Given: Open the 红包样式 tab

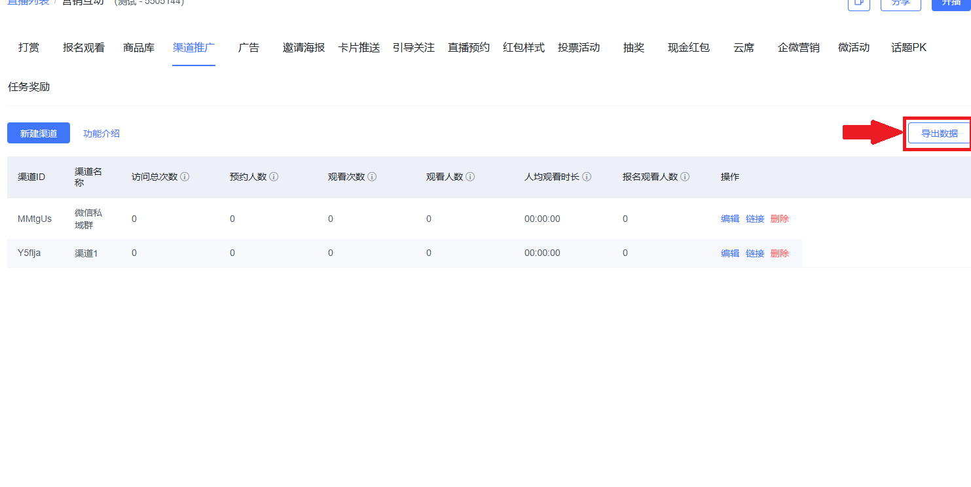Looking at the screenshot, I should [524, 48].
